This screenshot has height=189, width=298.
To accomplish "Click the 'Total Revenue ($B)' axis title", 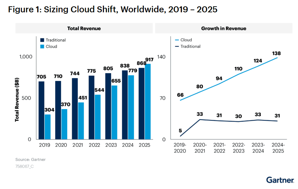I will coord(17,100).
